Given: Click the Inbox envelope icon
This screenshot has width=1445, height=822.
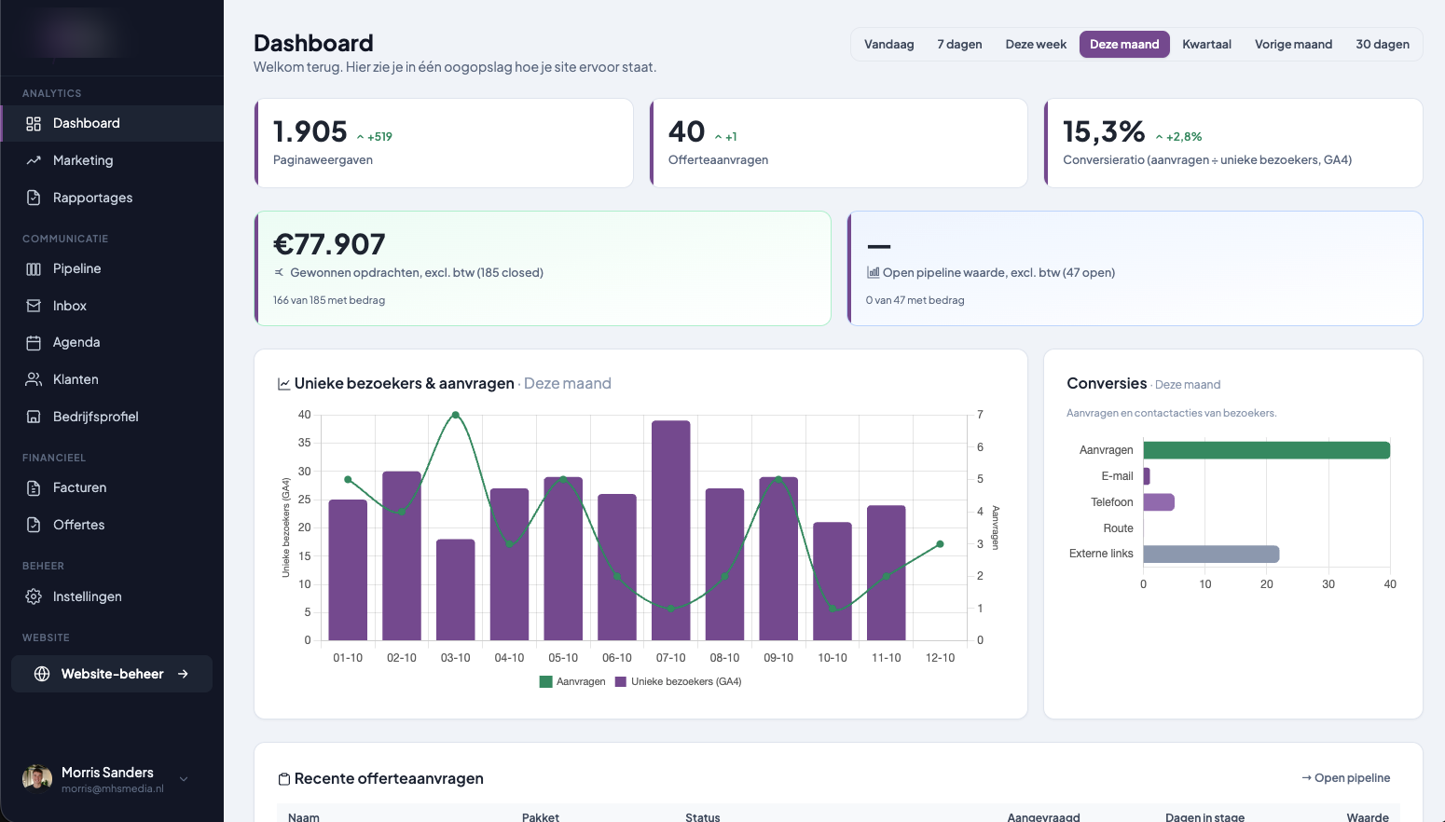Looking at the screenshot, I should tap(34, 306).
